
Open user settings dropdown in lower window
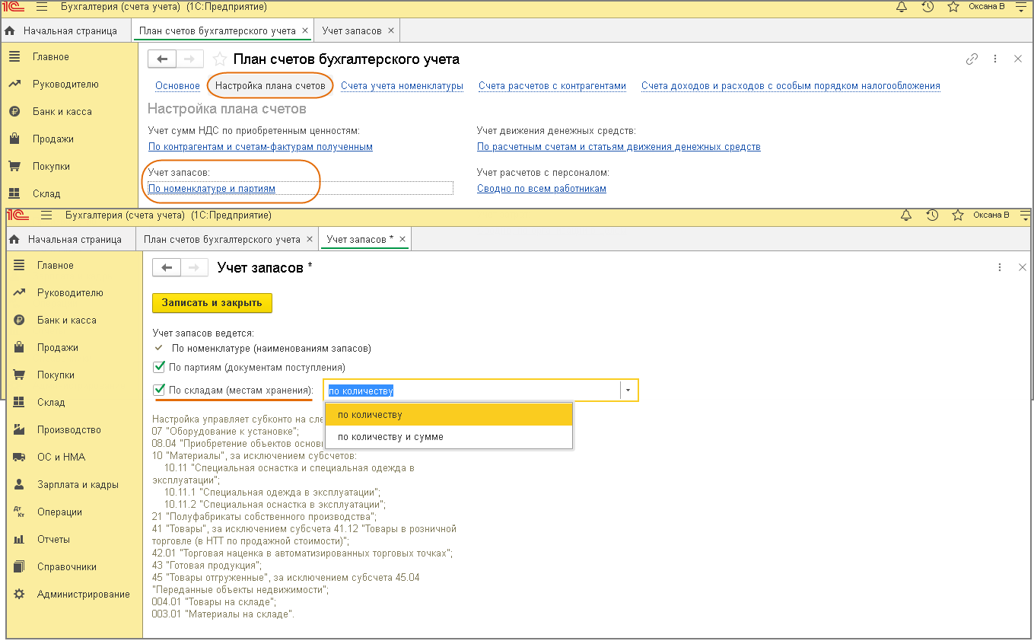click(1024, 215)
